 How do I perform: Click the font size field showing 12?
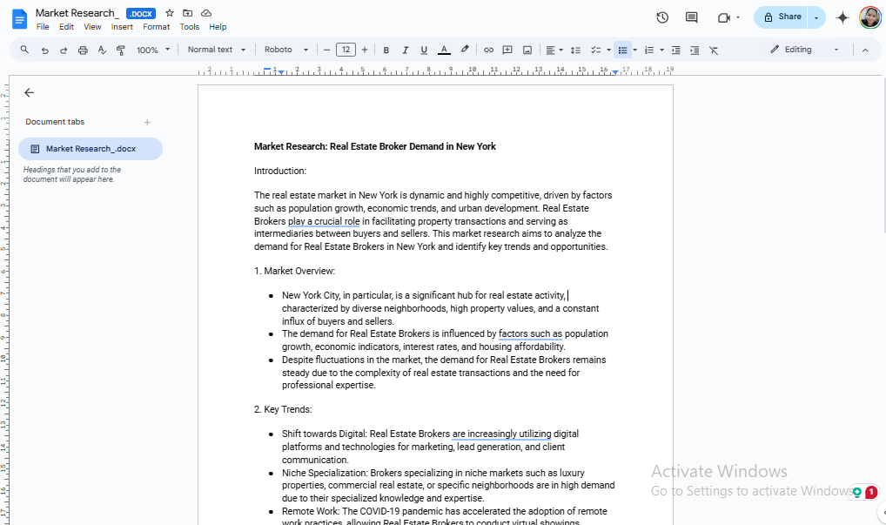click(x=346, y=50)
